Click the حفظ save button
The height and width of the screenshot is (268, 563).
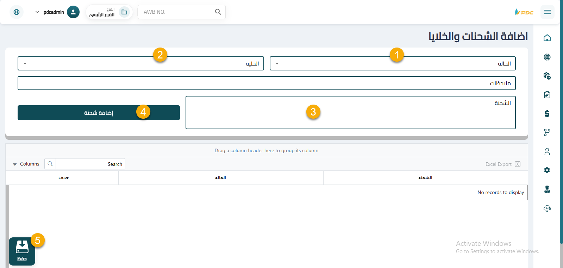pos(22,251)
